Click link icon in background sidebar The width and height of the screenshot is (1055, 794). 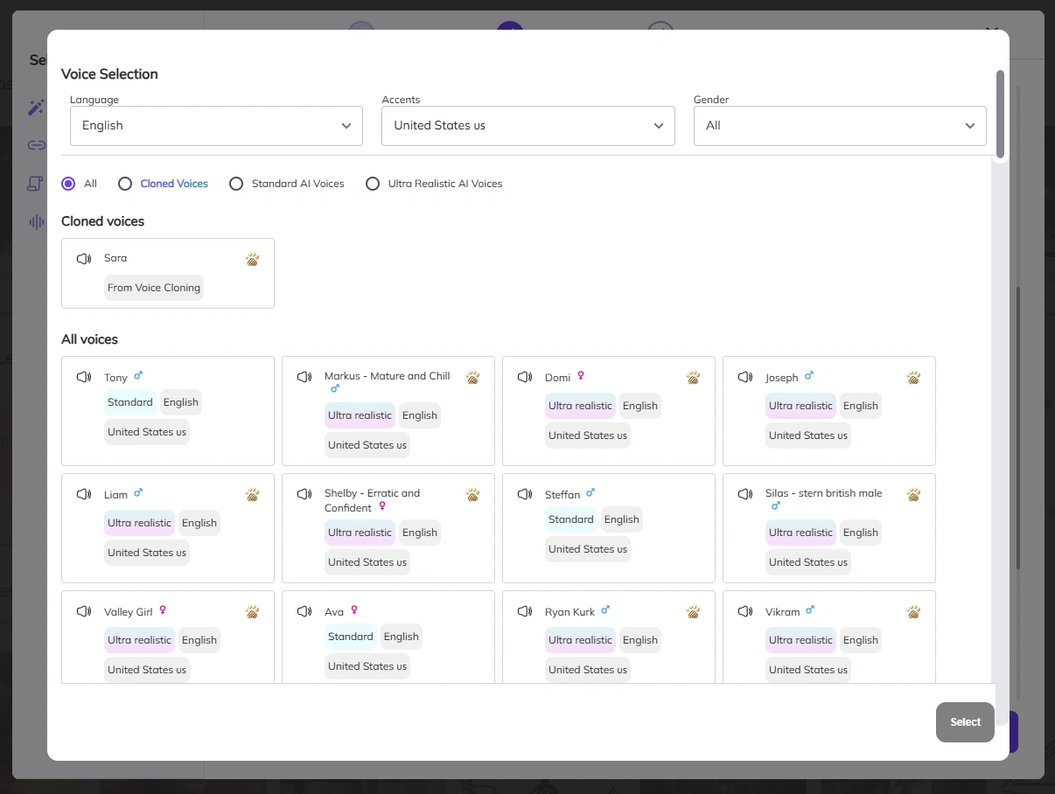(36, 145)
